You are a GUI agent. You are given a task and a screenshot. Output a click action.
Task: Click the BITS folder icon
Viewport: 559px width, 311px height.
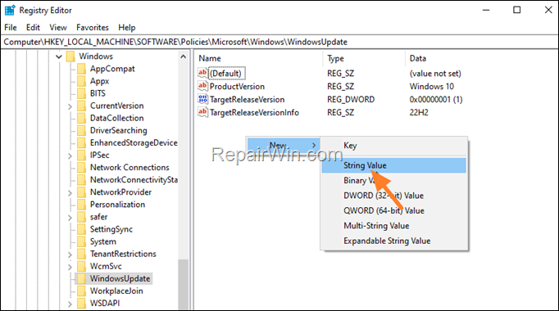click(x=82, y=93)
